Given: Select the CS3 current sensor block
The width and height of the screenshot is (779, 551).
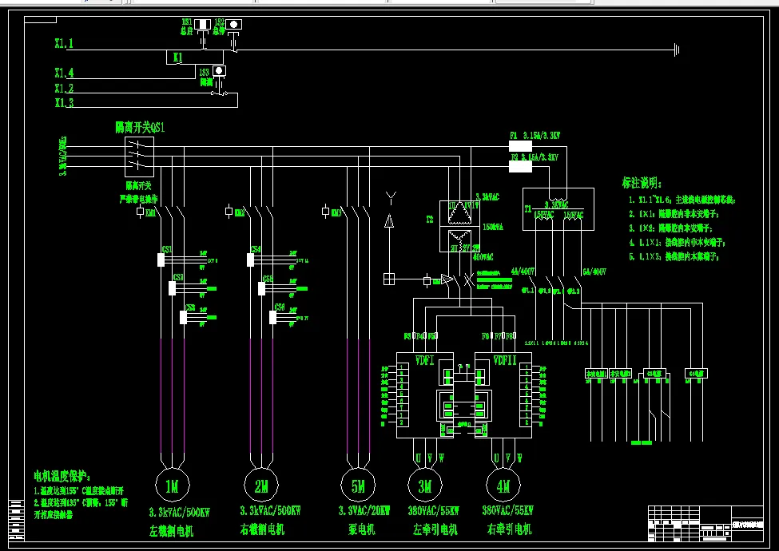Looking at the screenshot, I should [x=183, y=317].
